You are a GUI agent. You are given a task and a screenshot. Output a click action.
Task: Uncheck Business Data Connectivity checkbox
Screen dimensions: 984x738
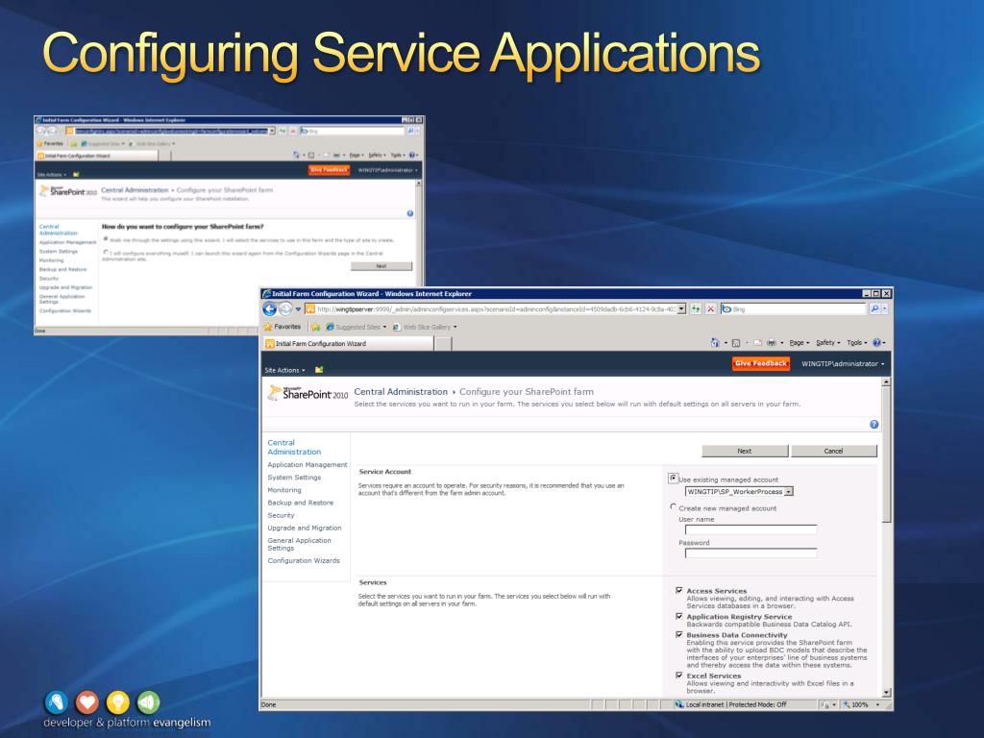pos(679,634)
